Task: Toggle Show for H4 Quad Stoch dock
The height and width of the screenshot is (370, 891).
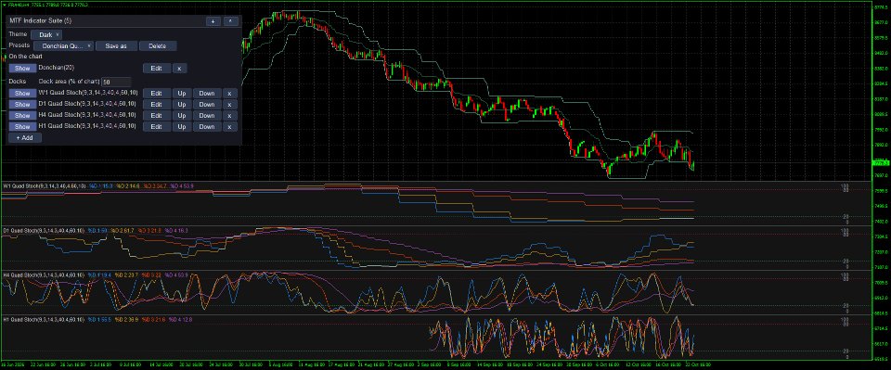Action: [22, 116]
